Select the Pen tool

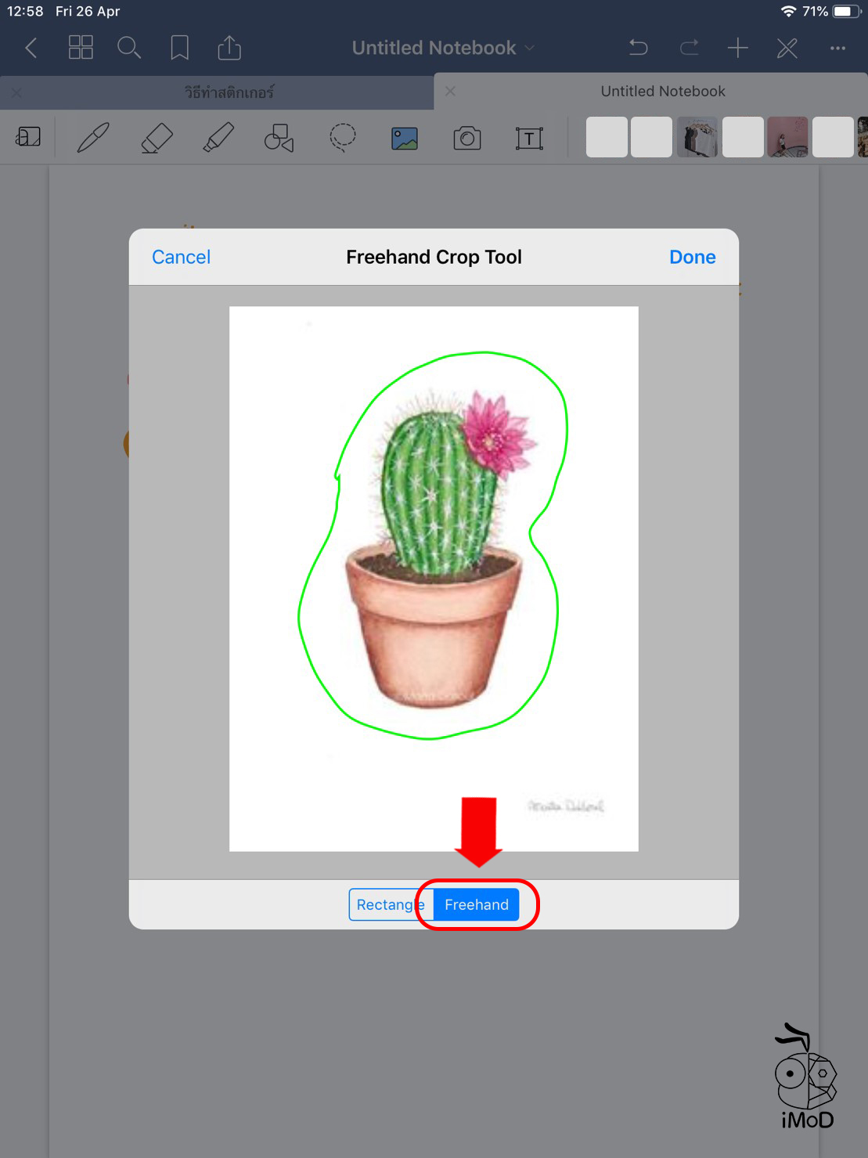coord(93,139)
